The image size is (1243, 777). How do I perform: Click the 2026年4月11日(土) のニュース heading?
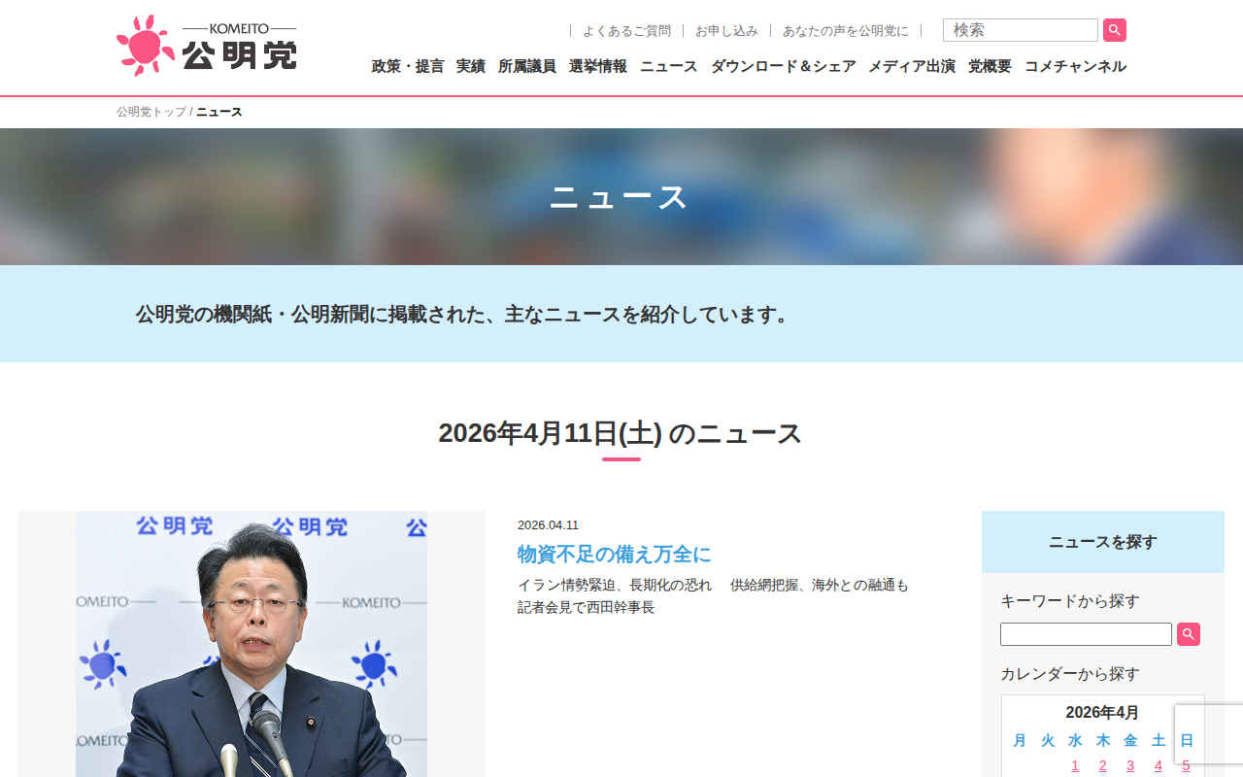click(621, 433)
